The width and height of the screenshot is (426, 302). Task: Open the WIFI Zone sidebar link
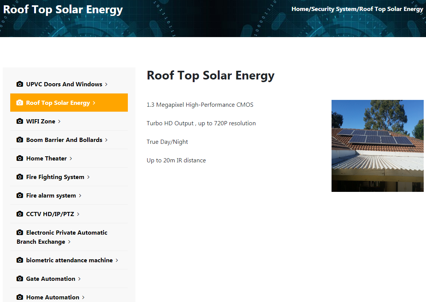point(41,121)
